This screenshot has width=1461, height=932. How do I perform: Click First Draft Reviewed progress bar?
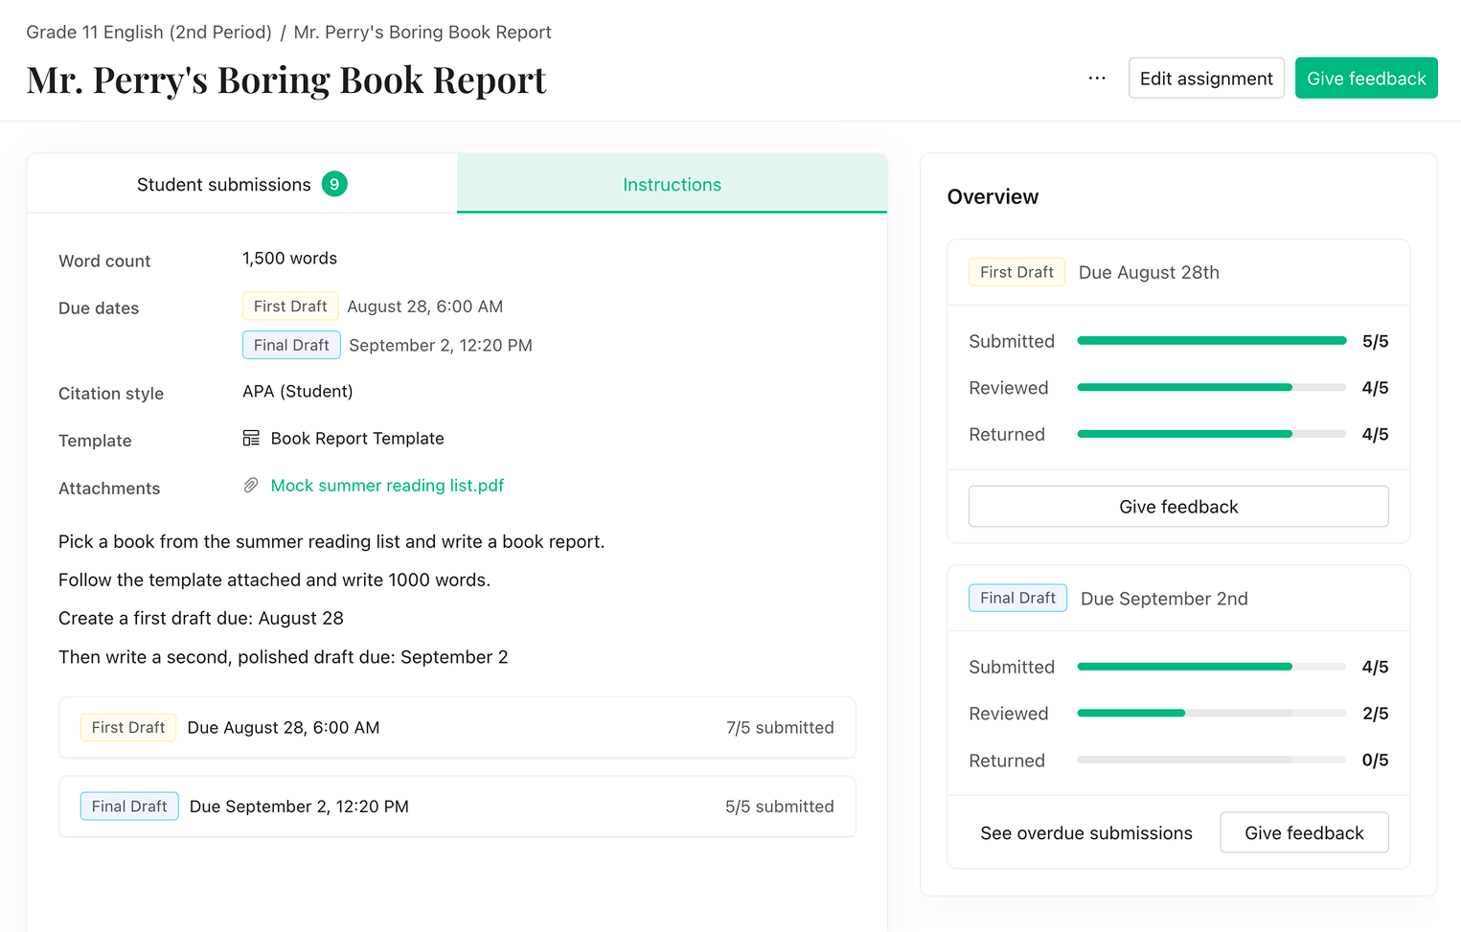(x=1212, y=388)
